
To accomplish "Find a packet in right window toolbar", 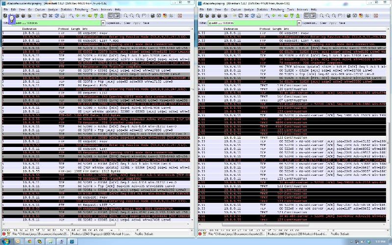I will tap(268, 16).
